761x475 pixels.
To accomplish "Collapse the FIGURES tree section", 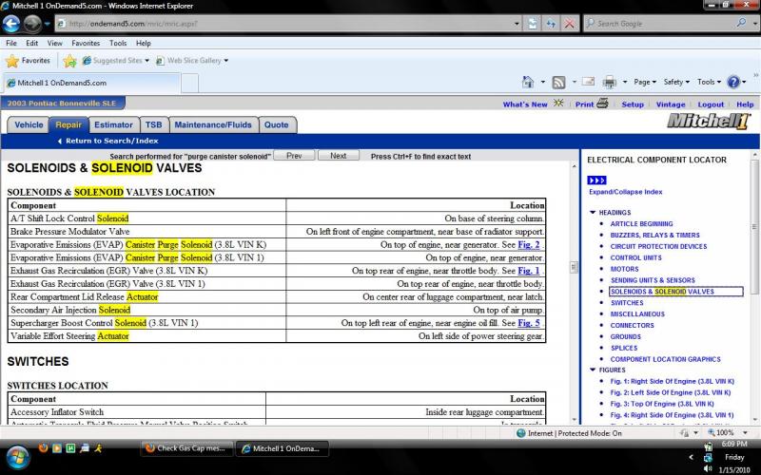I will [593, 370].
